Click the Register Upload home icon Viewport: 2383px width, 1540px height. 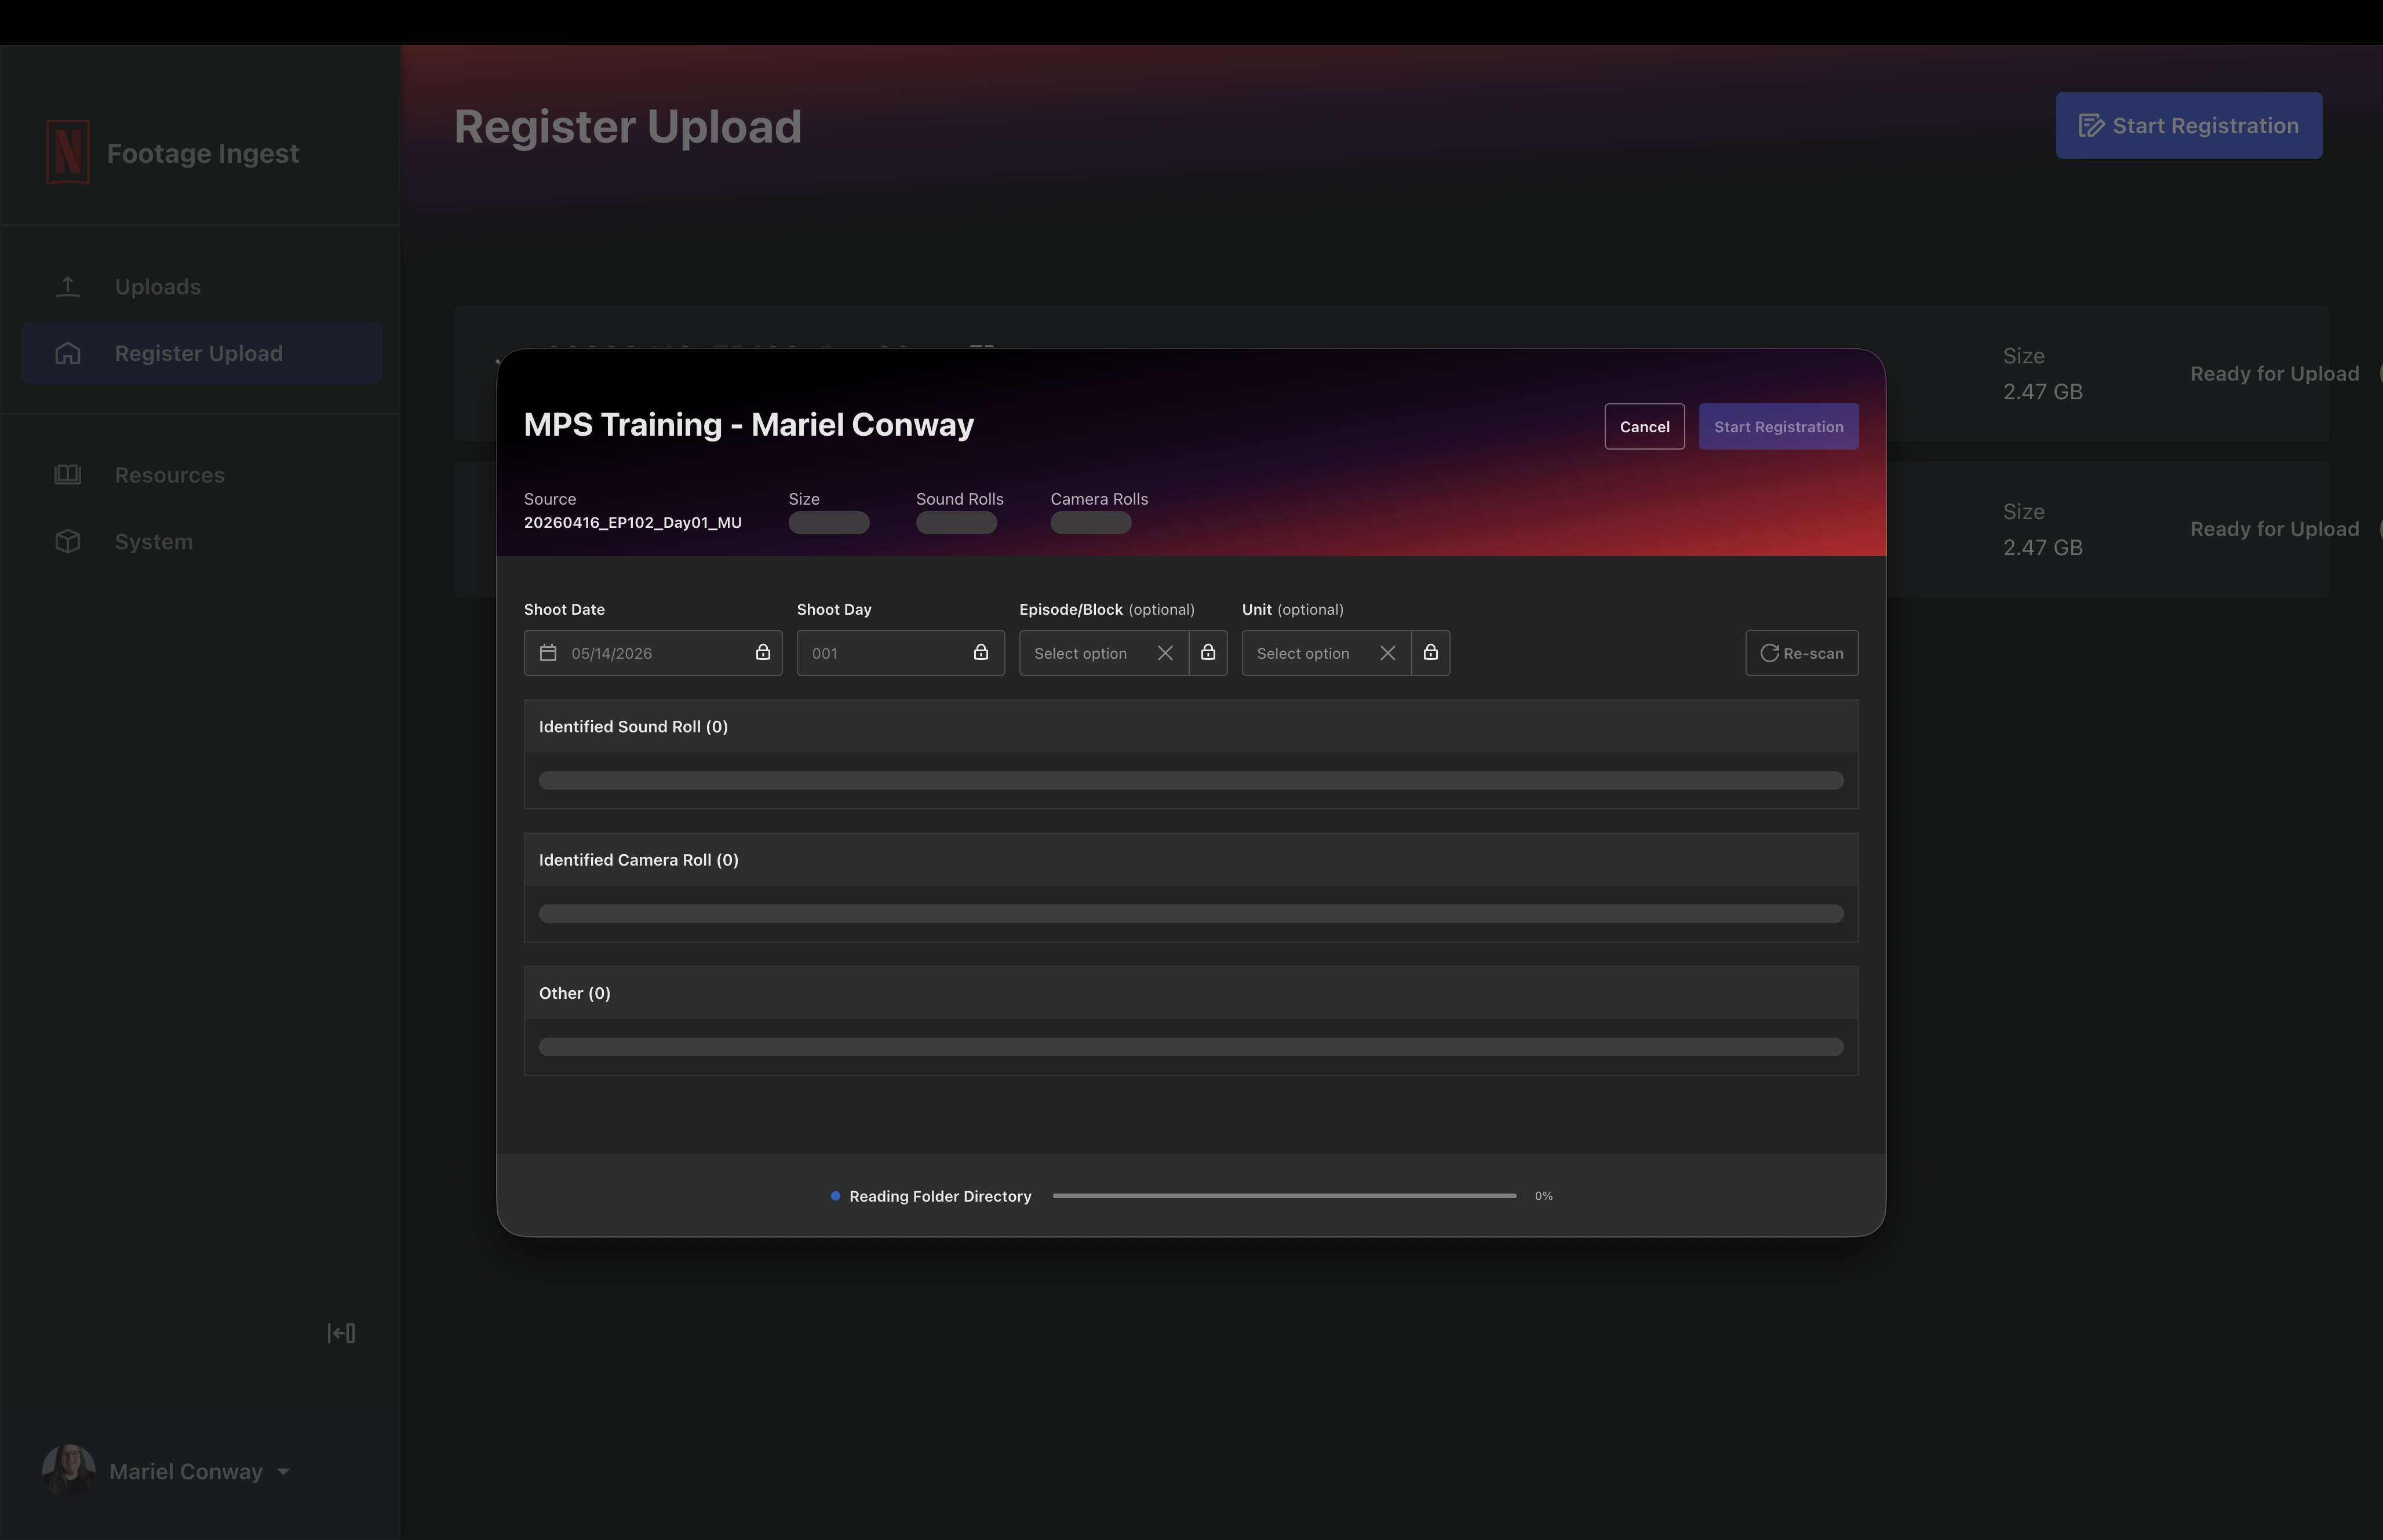coord(68,353)
